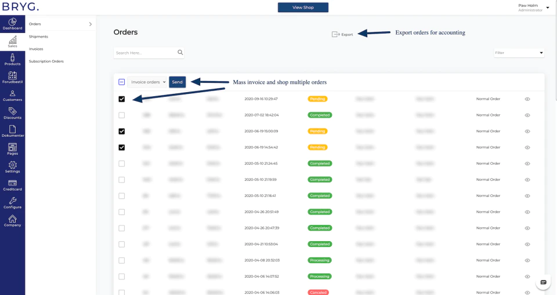
Task: Open the chat bubble widget
Action: tap(543, 282)
